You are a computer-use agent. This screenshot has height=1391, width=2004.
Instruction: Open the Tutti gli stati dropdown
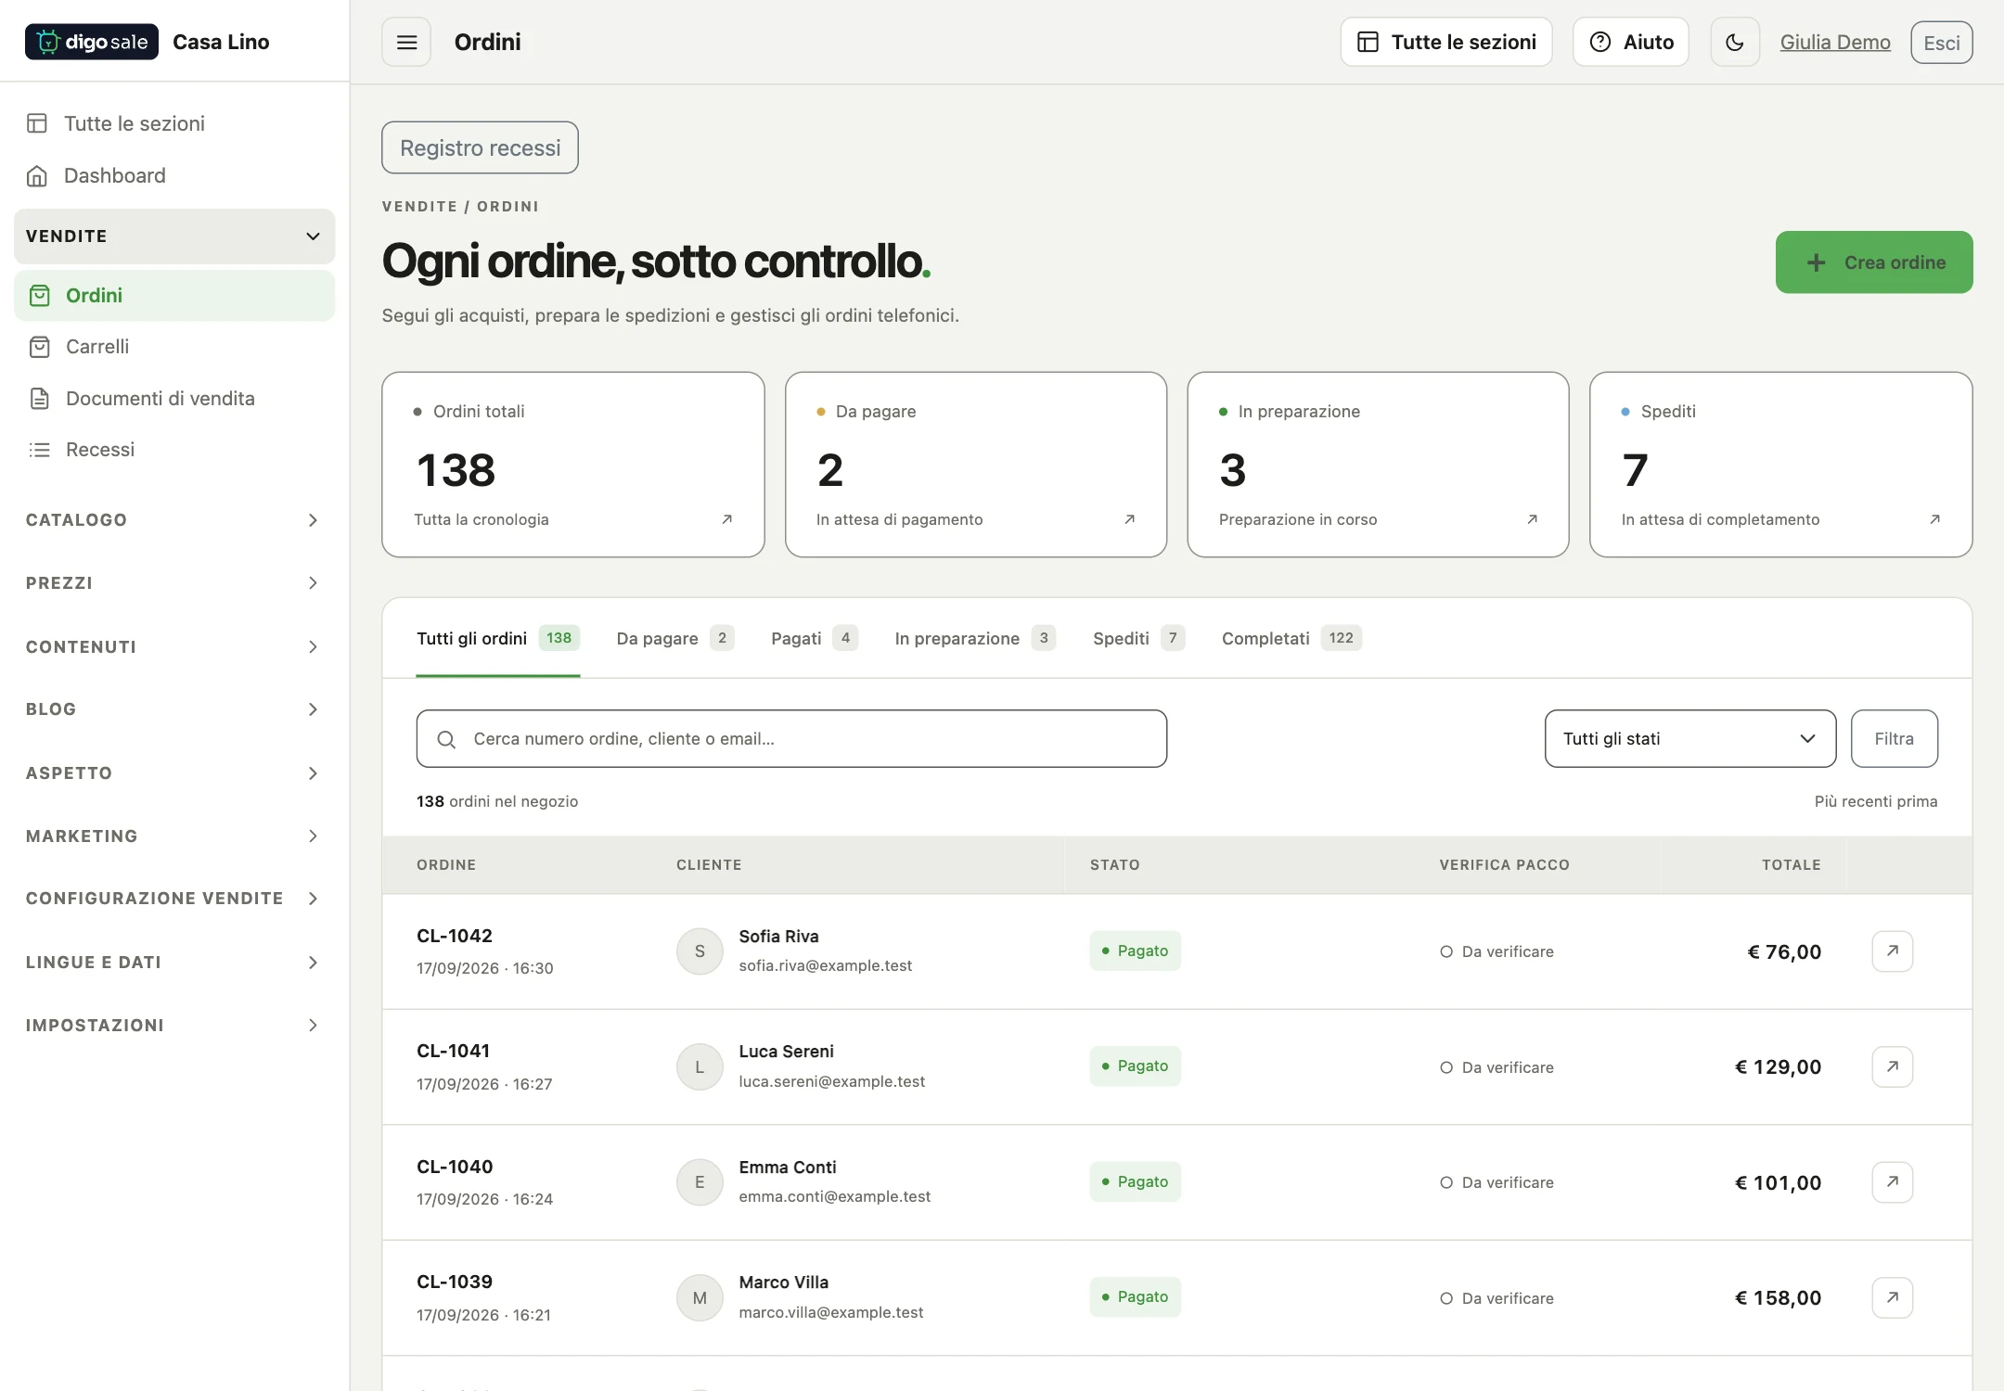tap(1689, 739)
